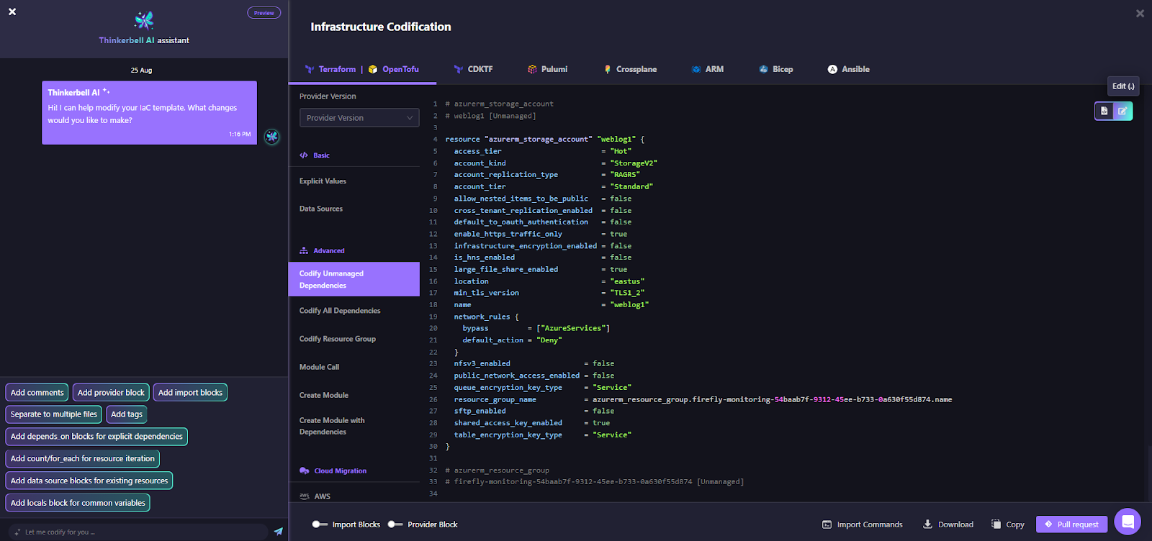Viewport: 1152px width, 541px height.
Task: Choose Add locals block for common variables
Action: pos(78,503)
